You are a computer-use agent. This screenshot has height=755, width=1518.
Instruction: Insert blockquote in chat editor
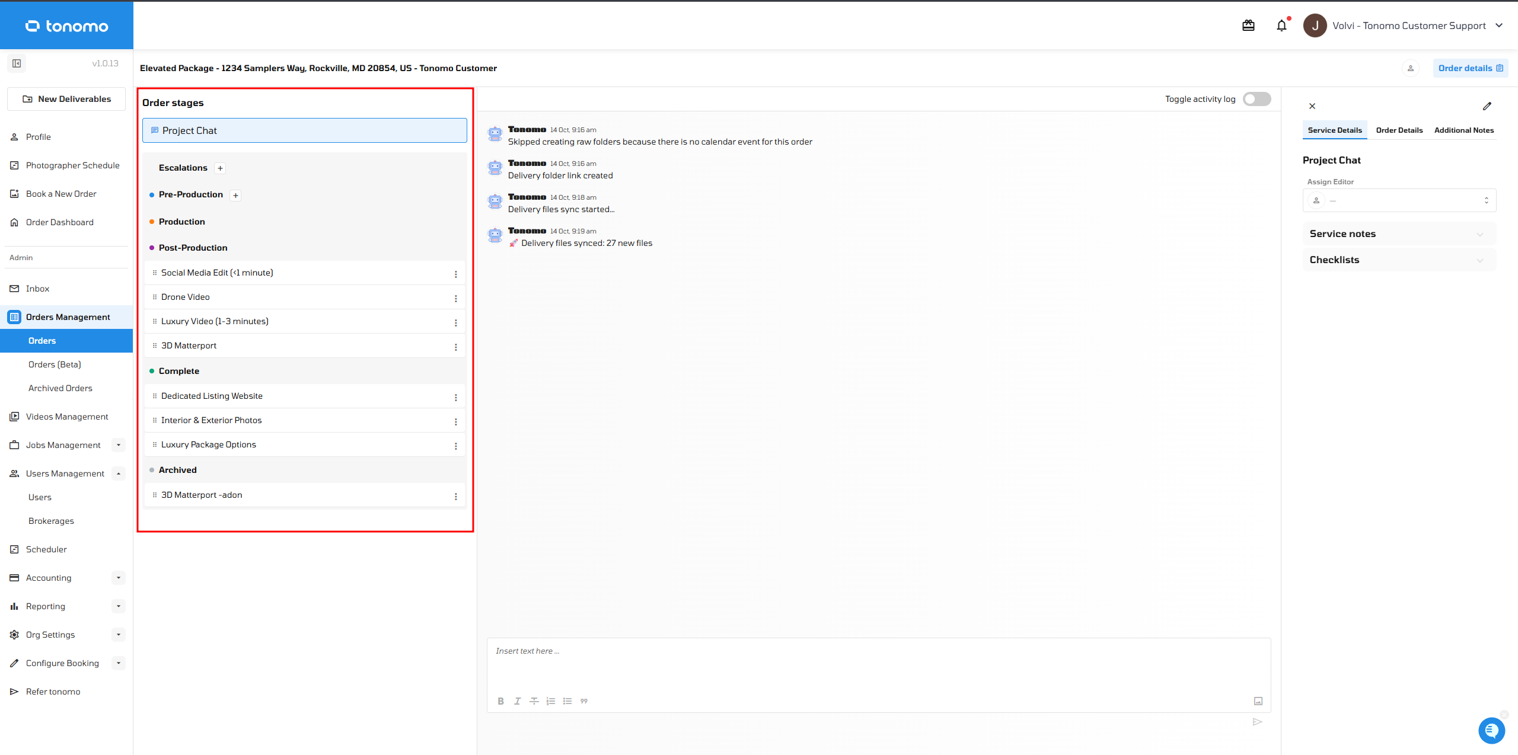[x=583, y=701]
